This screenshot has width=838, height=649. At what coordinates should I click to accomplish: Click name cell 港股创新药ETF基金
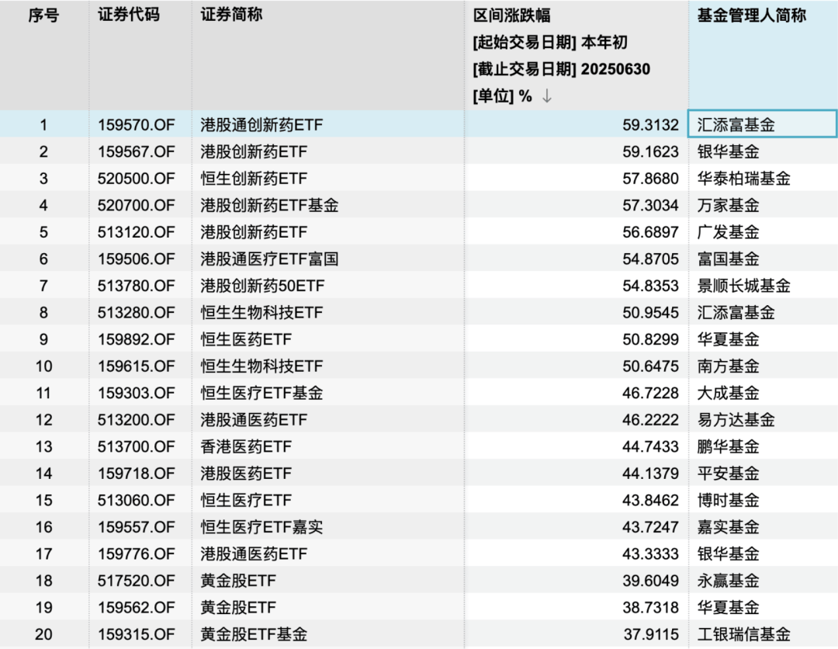(270, 205)
